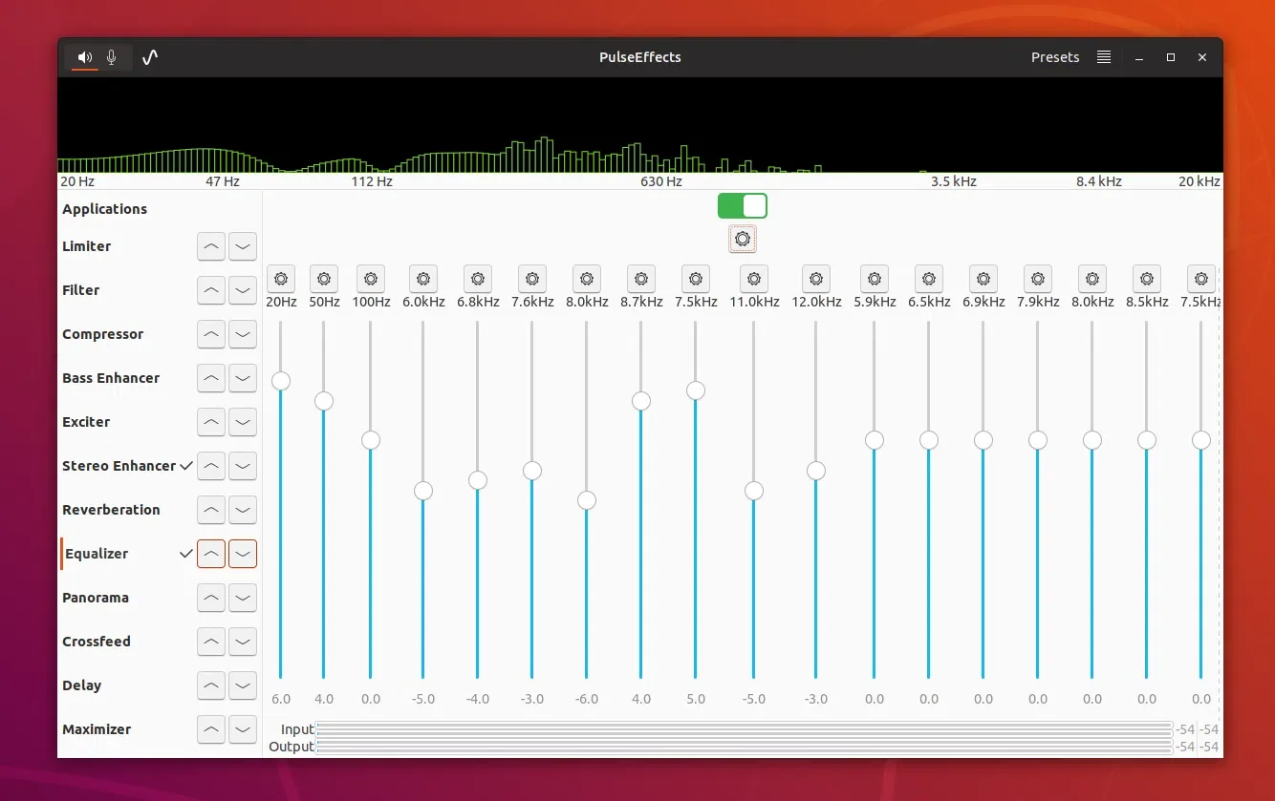Viewport: 1275px width, 801px height.
Task: Select Applications in the sidebar
Action: click(x=105, y=208)
